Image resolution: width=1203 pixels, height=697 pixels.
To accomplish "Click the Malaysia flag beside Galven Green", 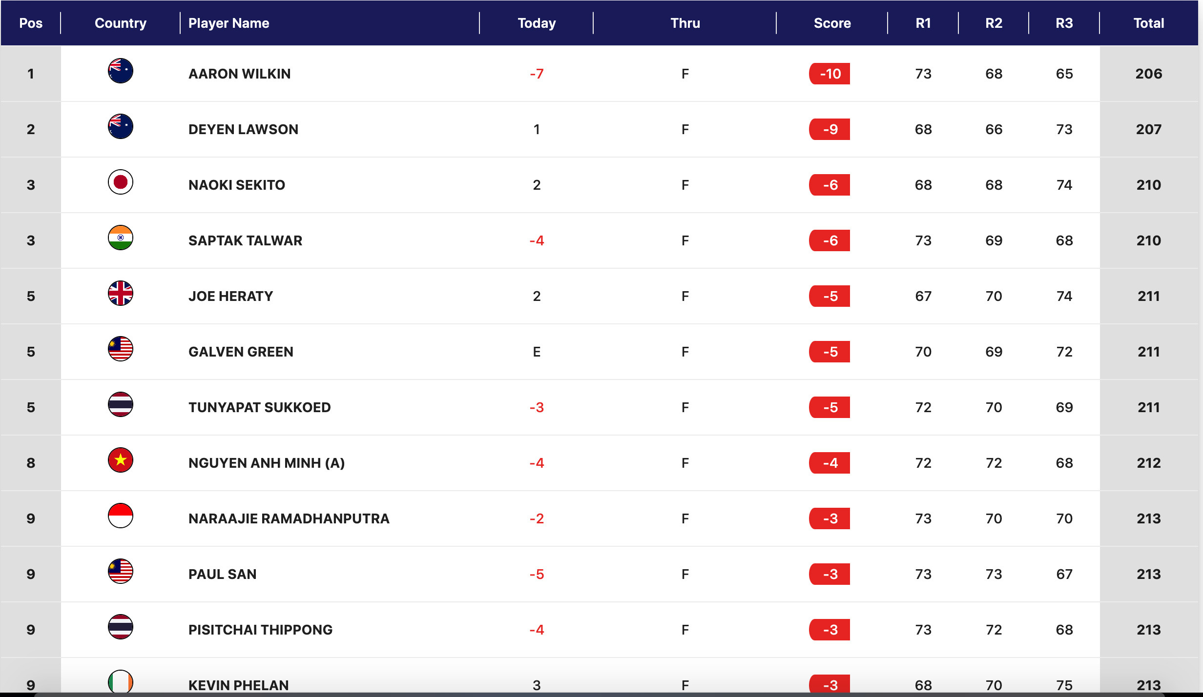I will coord(120,349).
